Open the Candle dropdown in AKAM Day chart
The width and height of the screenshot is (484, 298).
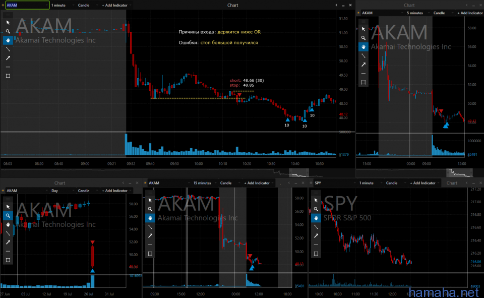(87, 191)
